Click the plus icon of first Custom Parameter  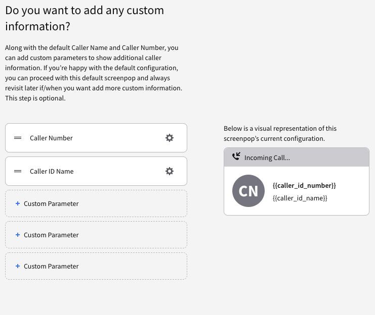[18, 203]
